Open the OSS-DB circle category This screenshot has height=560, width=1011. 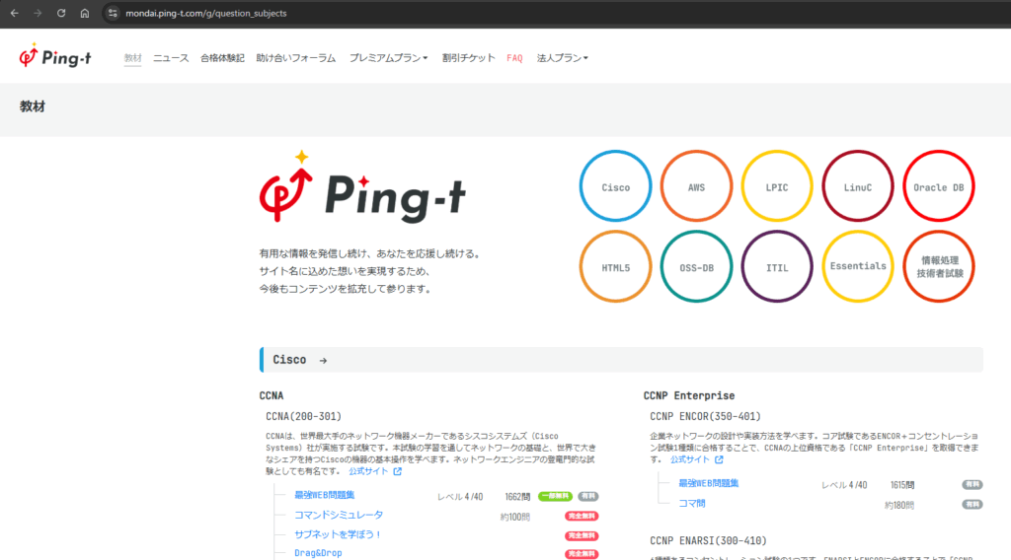pos(696,267)
